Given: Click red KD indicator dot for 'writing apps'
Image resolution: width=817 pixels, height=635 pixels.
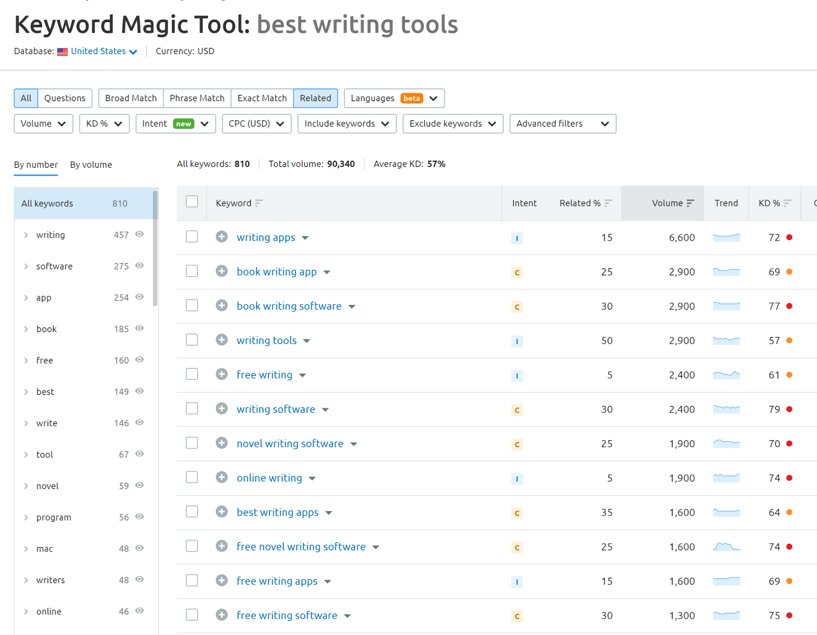Looking at the screenshot, I should [789, 237].
